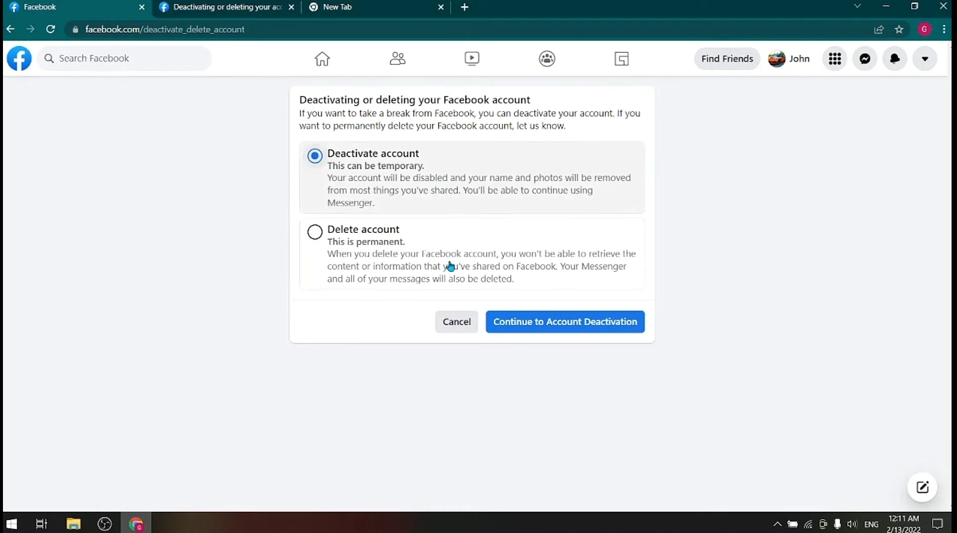The height and width of the screenshot is (533, 957).
Task: Close the New Tab tab
Action: tap(441, 7)
